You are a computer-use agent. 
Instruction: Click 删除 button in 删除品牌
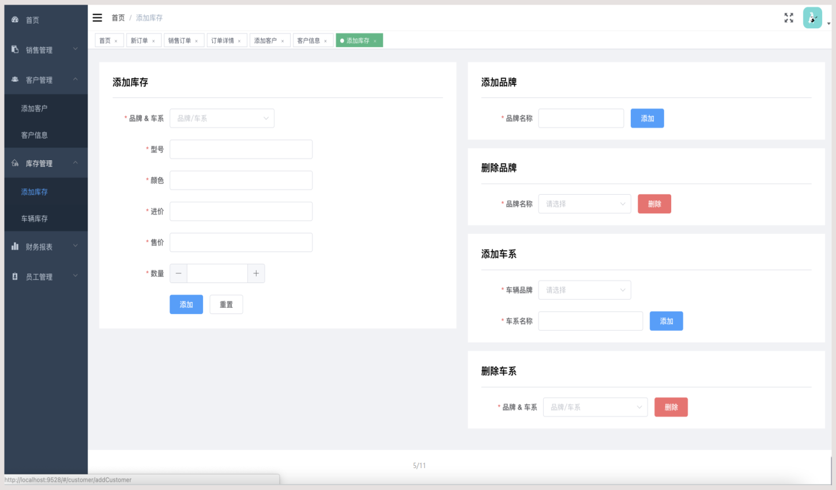pos(654,203)
